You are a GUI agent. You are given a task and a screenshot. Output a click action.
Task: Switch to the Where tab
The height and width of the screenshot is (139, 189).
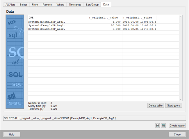[60, 5]
